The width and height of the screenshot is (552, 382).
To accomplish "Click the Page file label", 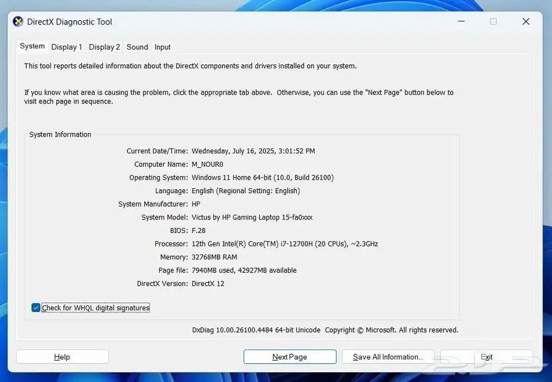I will (x=173, y=270).
